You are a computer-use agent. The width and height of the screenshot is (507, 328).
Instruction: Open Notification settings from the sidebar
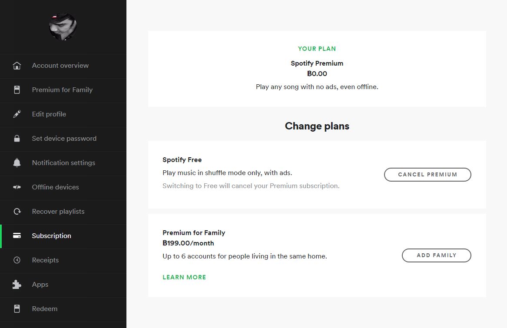(63, 163)
